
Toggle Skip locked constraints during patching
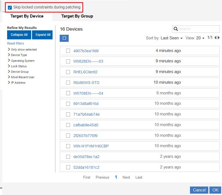(x=10, y=7)
